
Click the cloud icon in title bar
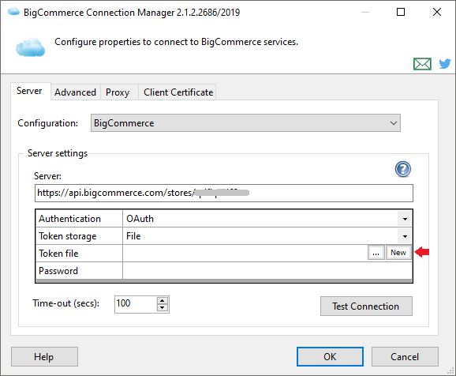point(13,12)
